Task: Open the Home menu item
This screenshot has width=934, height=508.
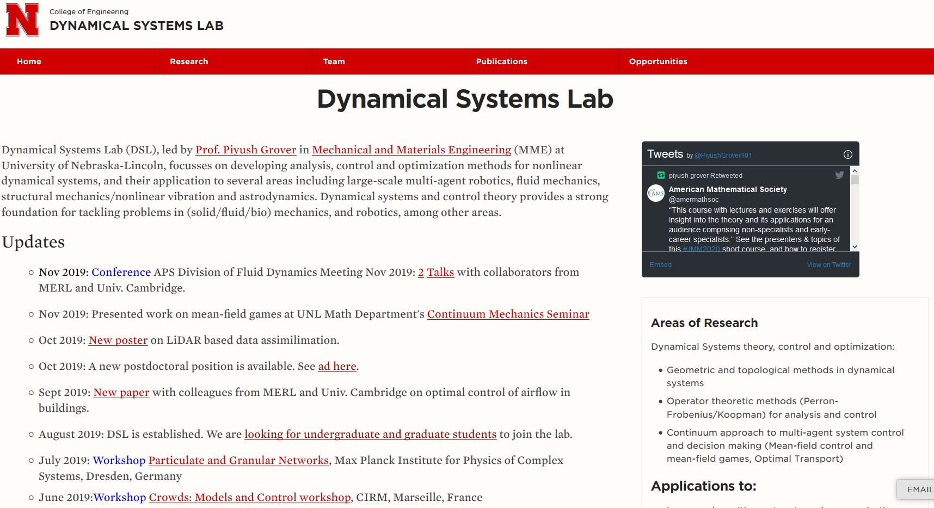Action: (x=29, y=61)
